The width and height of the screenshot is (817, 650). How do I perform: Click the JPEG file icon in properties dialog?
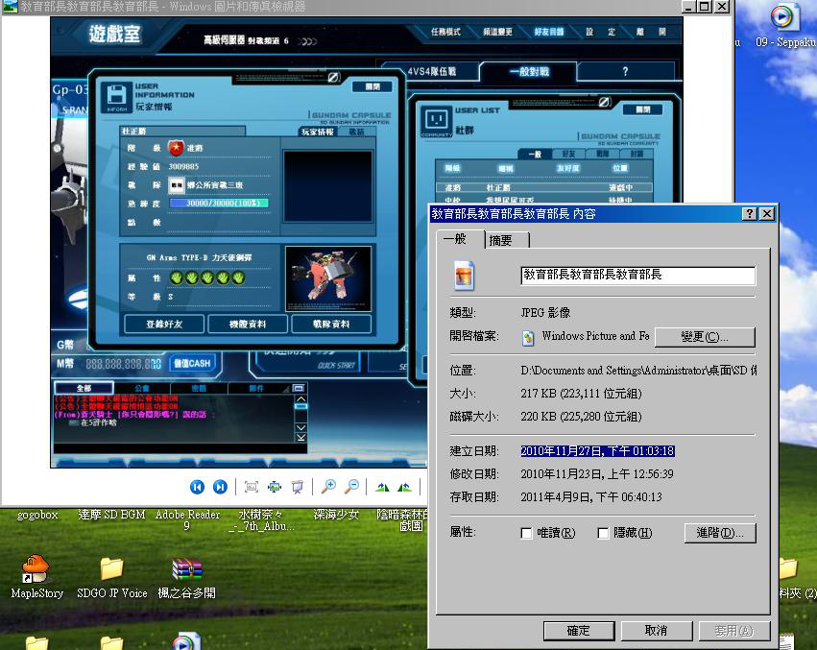[x=465, y=276]
